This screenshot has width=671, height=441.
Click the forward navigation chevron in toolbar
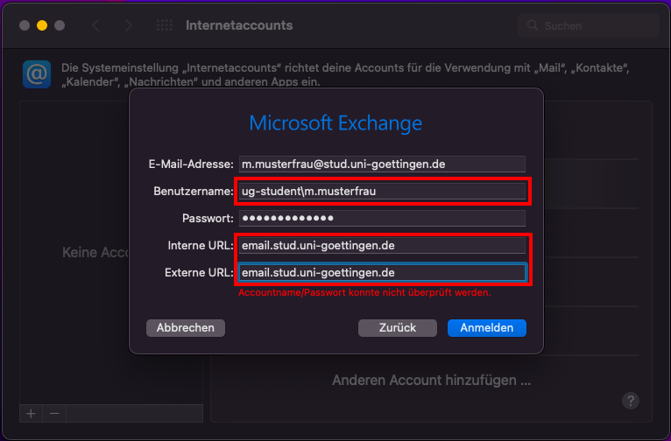tap(128, 25)
